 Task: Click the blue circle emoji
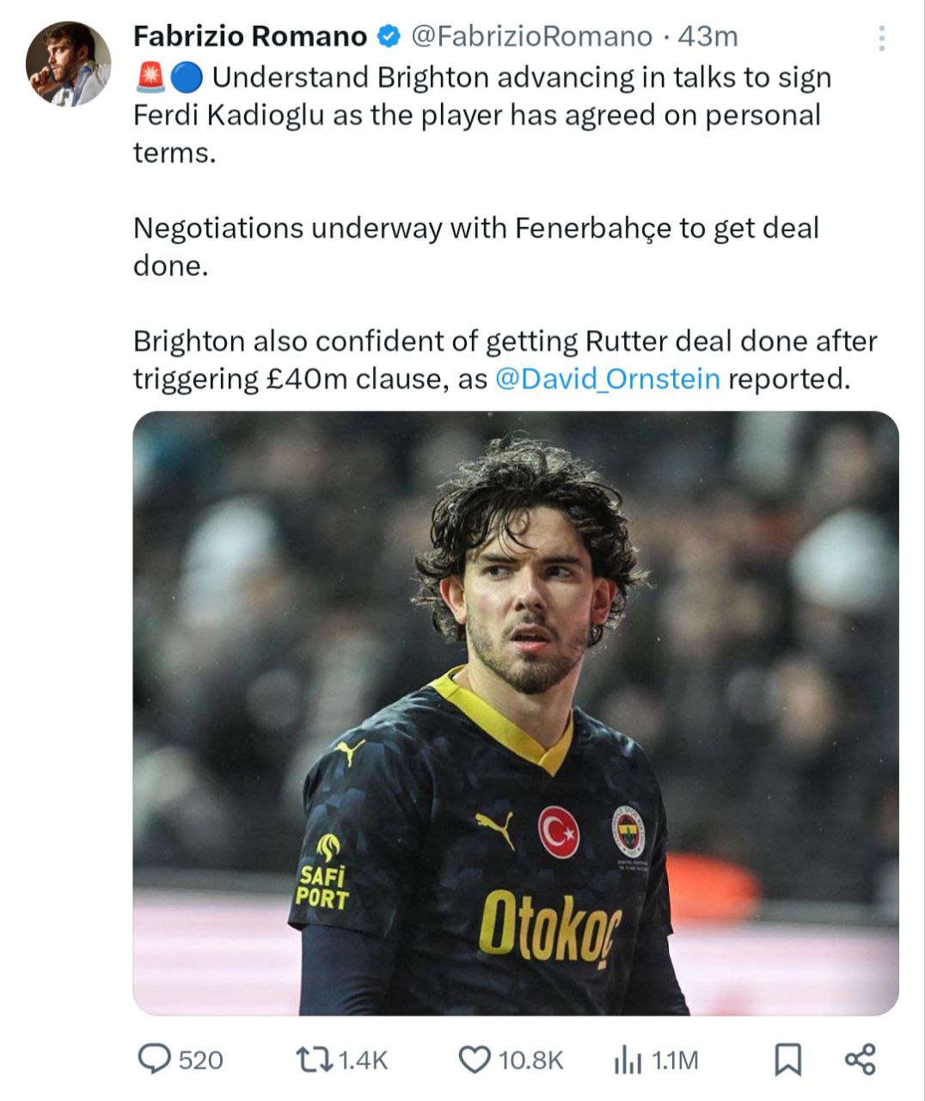coord(186,77)
